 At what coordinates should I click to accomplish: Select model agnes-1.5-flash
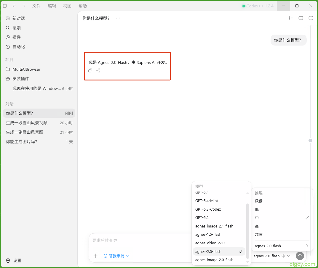pos(219,234)
